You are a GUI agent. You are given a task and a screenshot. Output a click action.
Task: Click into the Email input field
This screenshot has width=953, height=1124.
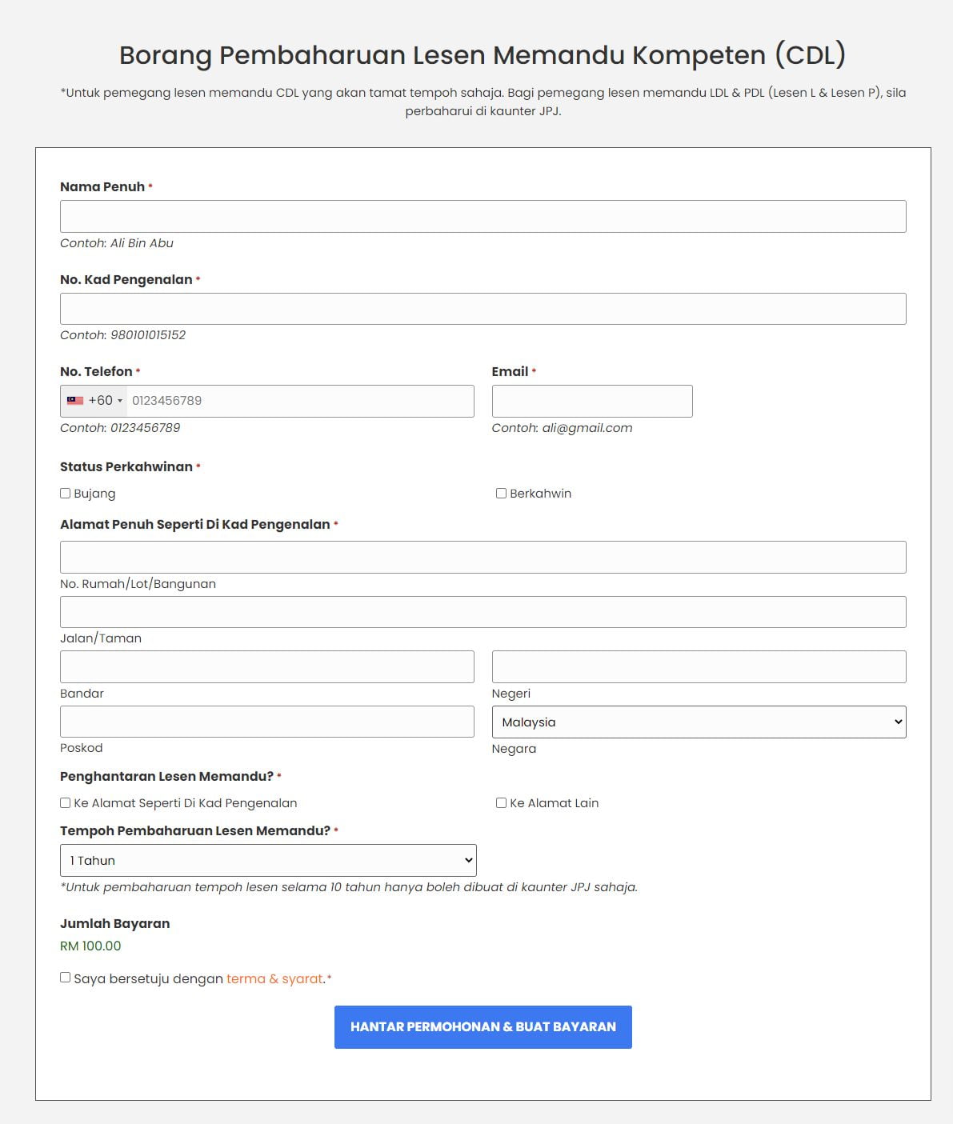[x=592, y=400]
